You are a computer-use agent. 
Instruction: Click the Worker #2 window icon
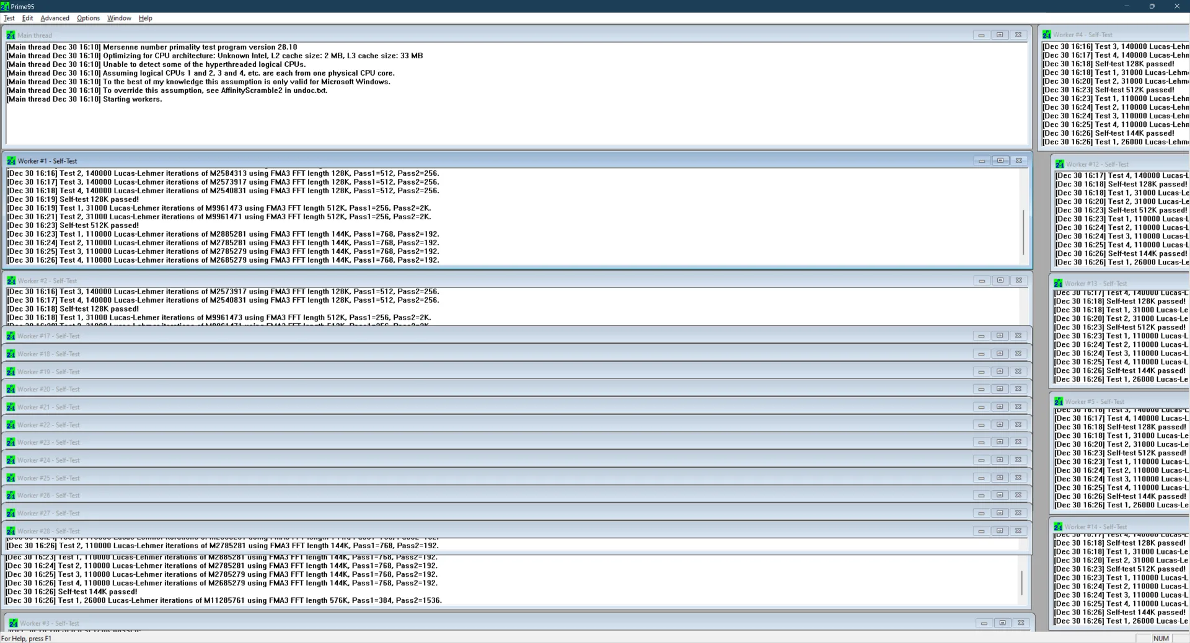tap(11, 281)
